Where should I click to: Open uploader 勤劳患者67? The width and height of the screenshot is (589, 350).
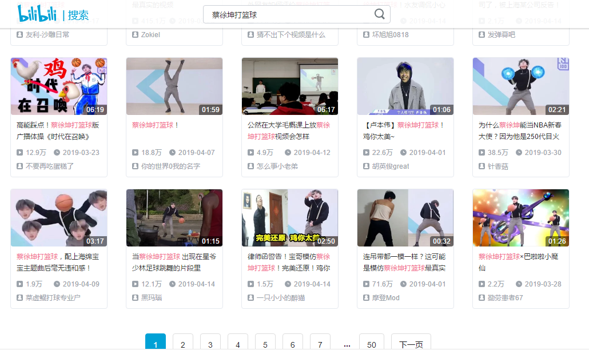(506, 297)
